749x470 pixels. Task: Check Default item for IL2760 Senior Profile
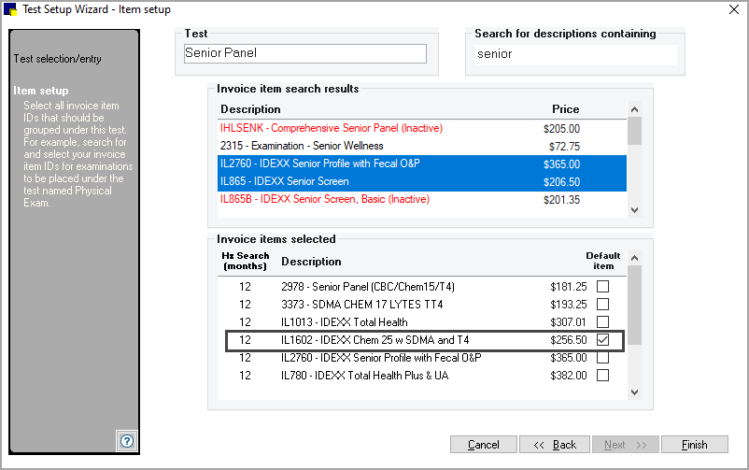(x=602, y=358)
